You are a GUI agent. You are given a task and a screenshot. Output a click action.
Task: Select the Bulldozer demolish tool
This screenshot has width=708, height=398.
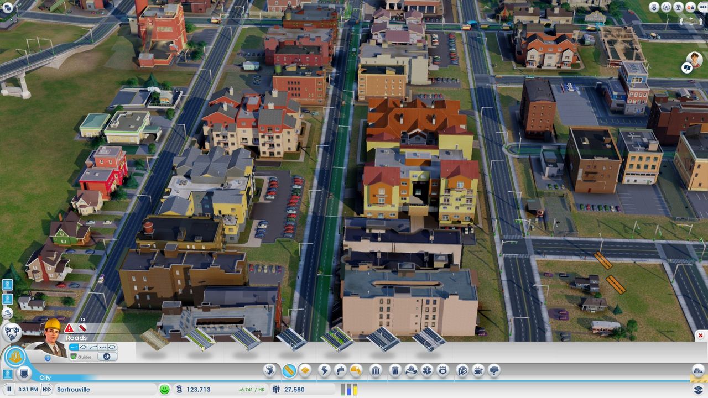(x=698, y=371)
